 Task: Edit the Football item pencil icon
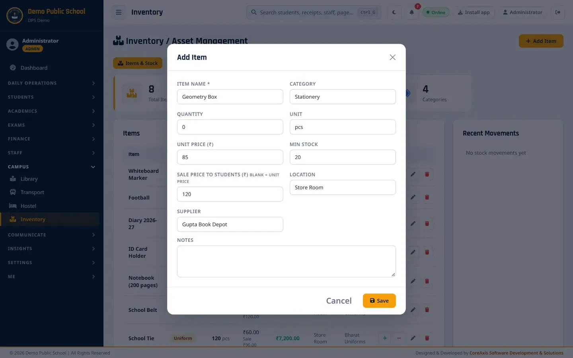pyautogui.click(x=413, y=197)
